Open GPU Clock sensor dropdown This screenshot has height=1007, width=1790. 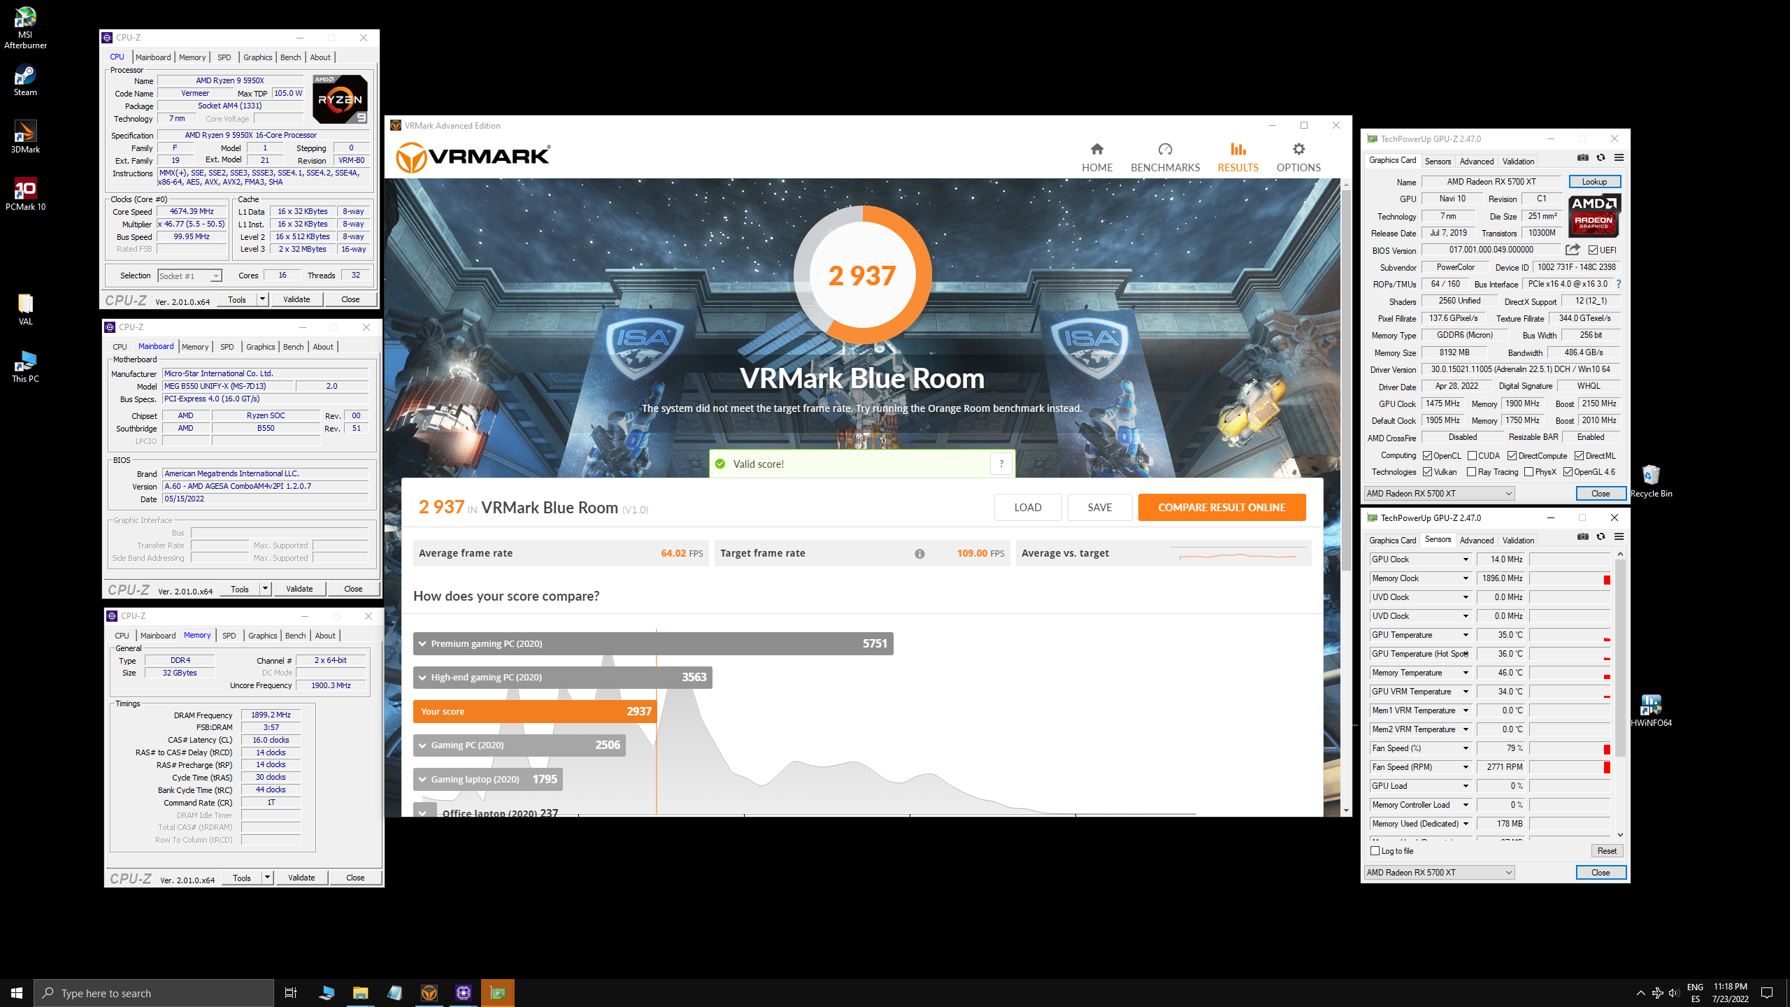click(1466, 559)
